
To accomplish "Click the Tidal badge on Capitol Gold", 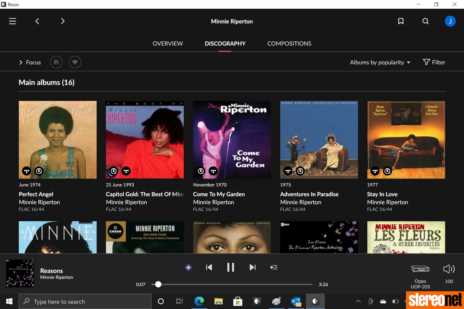I will tap(126, 171).
